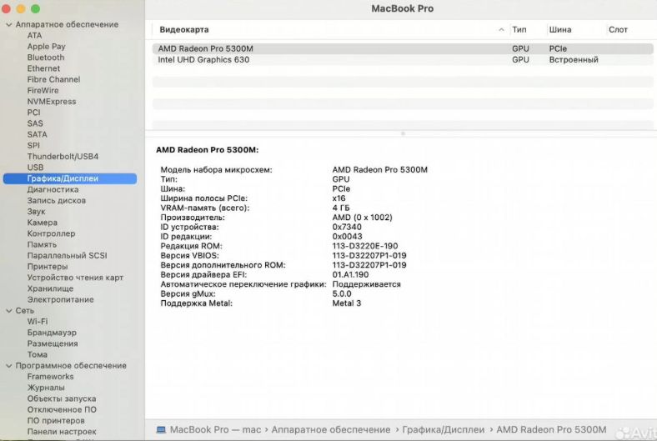657x441 pixels.
Task: Open the Тома entry
Action: coord(38,355)
